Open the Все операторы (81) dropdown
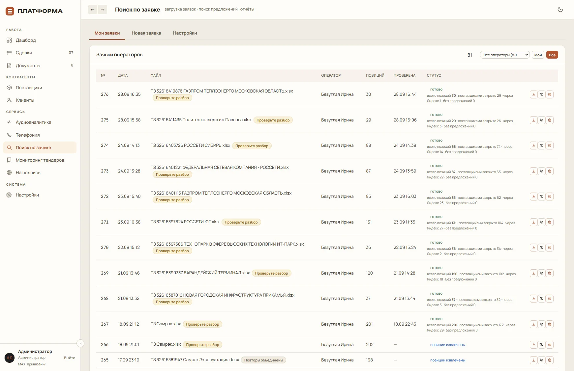Viewport: 574px width, 371px height. pos(505,55)
